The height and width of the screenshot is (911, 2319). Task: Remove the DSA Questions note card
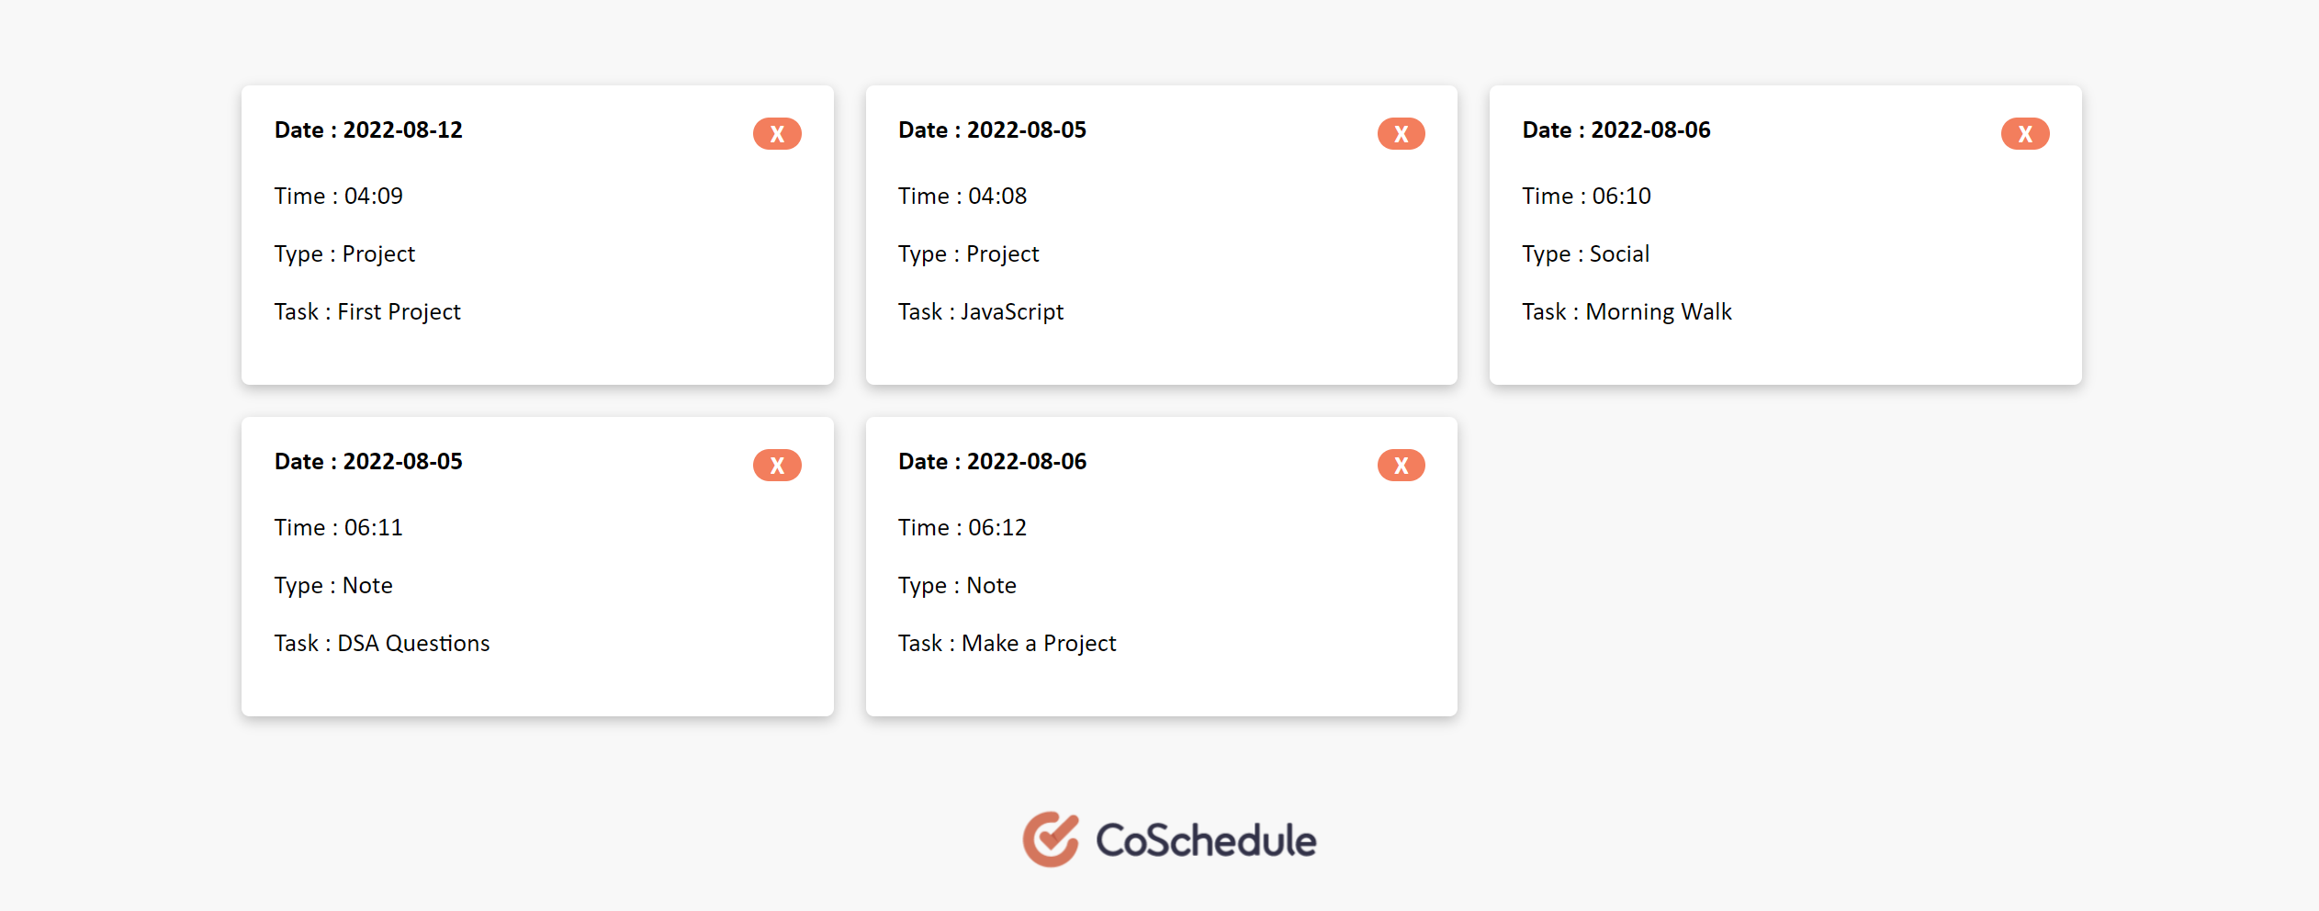pyautogui.click(x=777, y=465)
